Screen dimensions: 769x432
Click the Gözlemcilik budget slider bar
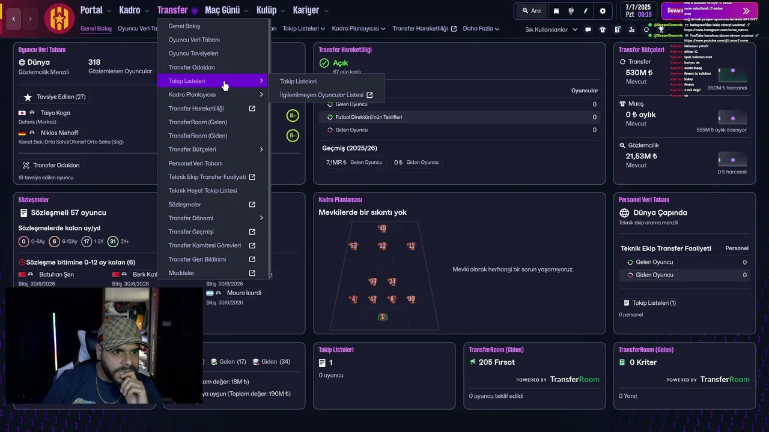click(x=732, y=160)
